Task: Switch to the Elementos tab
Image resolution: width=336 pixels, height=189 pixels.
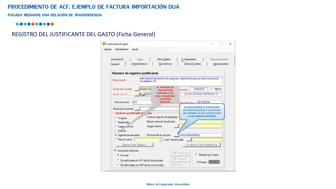Action: [x=190, y=59]
